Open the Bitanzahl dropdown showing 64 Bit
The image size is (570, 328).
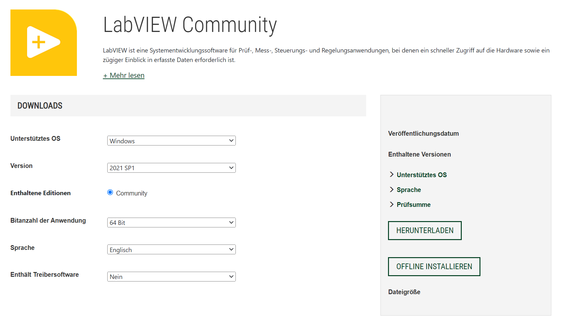point(172,222)
